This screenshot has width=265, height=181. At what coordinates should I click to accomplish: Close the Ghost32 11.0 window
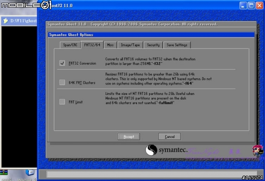point(259,5)
